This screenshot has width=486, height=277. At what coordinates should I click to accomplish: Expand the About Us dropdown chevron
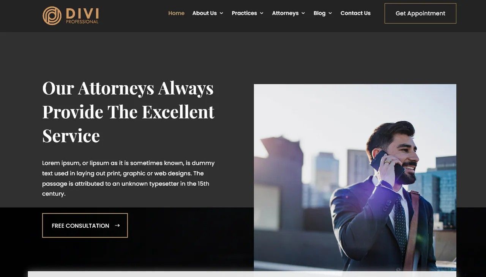[221, 13]
